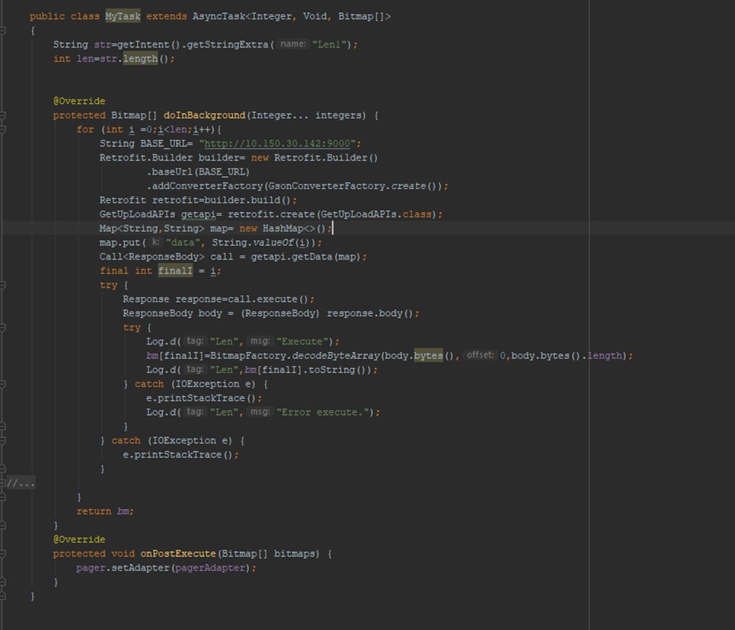Click @Override above onPostExecute
Image resolution: width=735 pixels, height=630 pixels.
79,539
